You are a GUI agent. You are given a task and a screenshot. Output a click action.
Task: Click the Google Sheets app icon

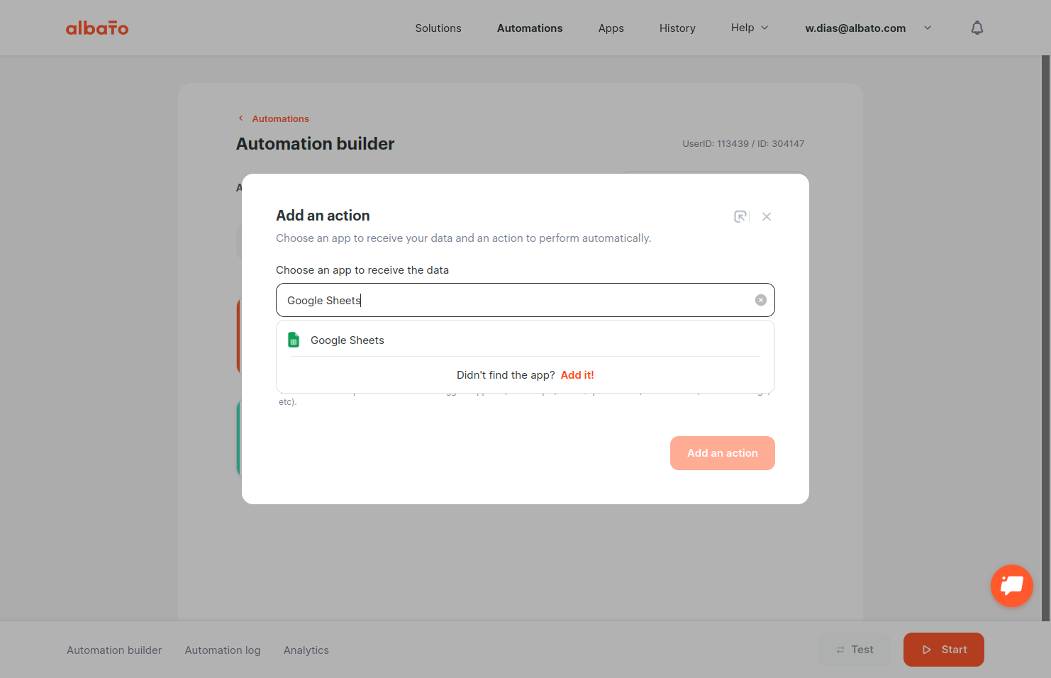(x=294, y=340)
